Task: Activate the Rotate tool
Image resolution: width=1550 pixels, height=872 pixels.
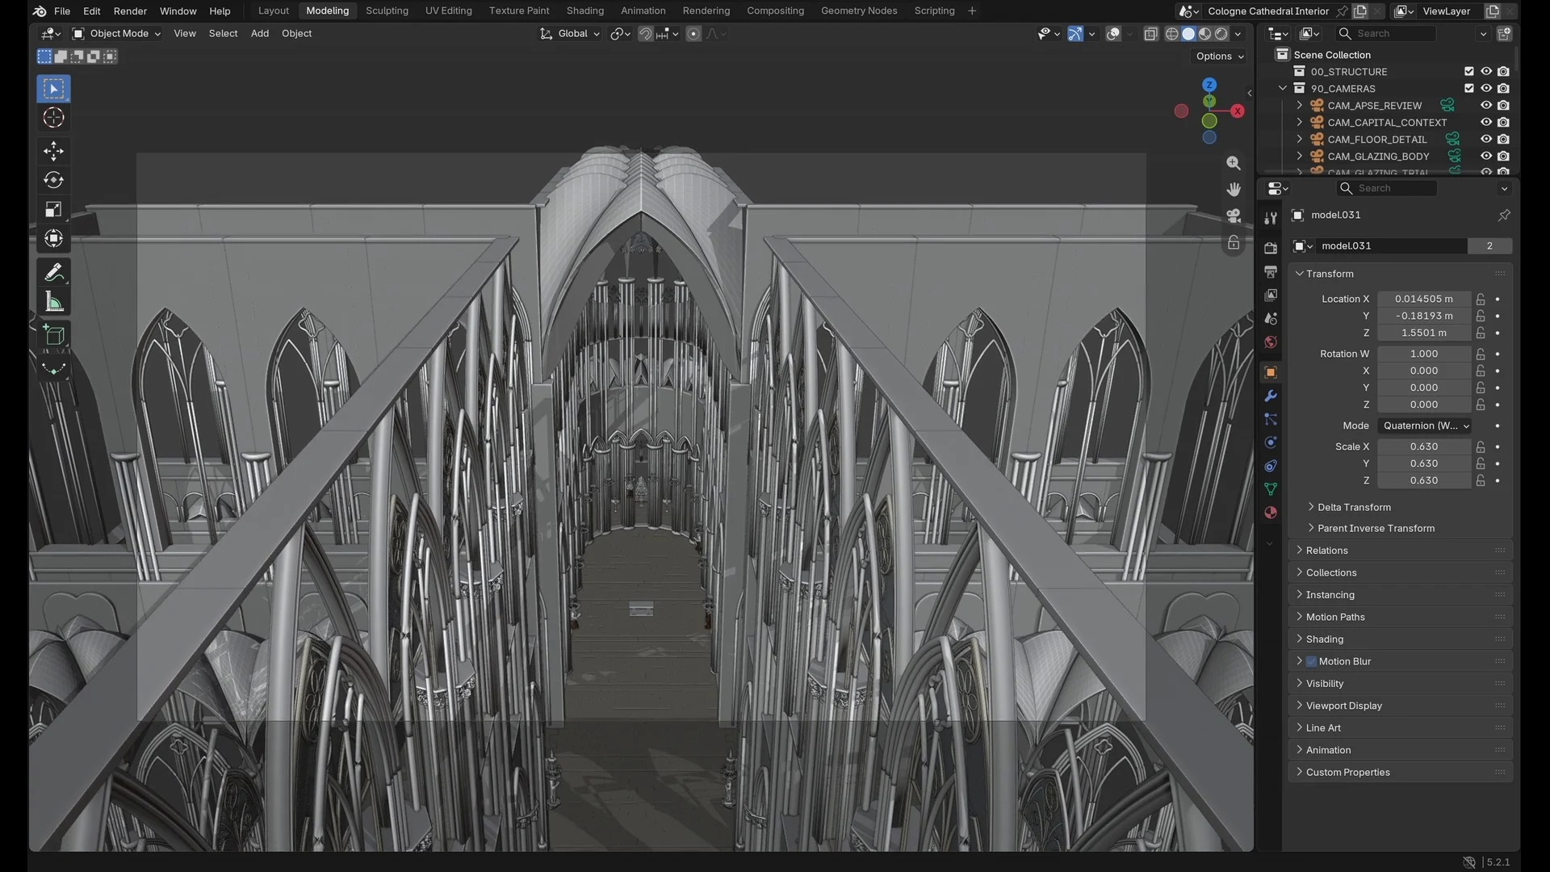Action: pos(53,180)
